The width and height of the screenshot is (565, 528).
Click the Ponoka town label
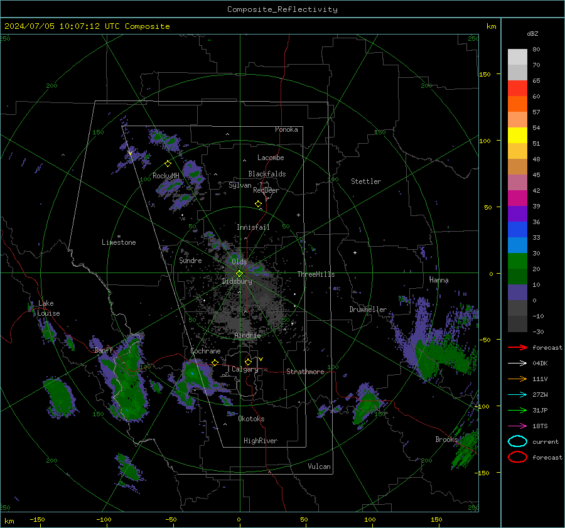(x=286, y=129)
